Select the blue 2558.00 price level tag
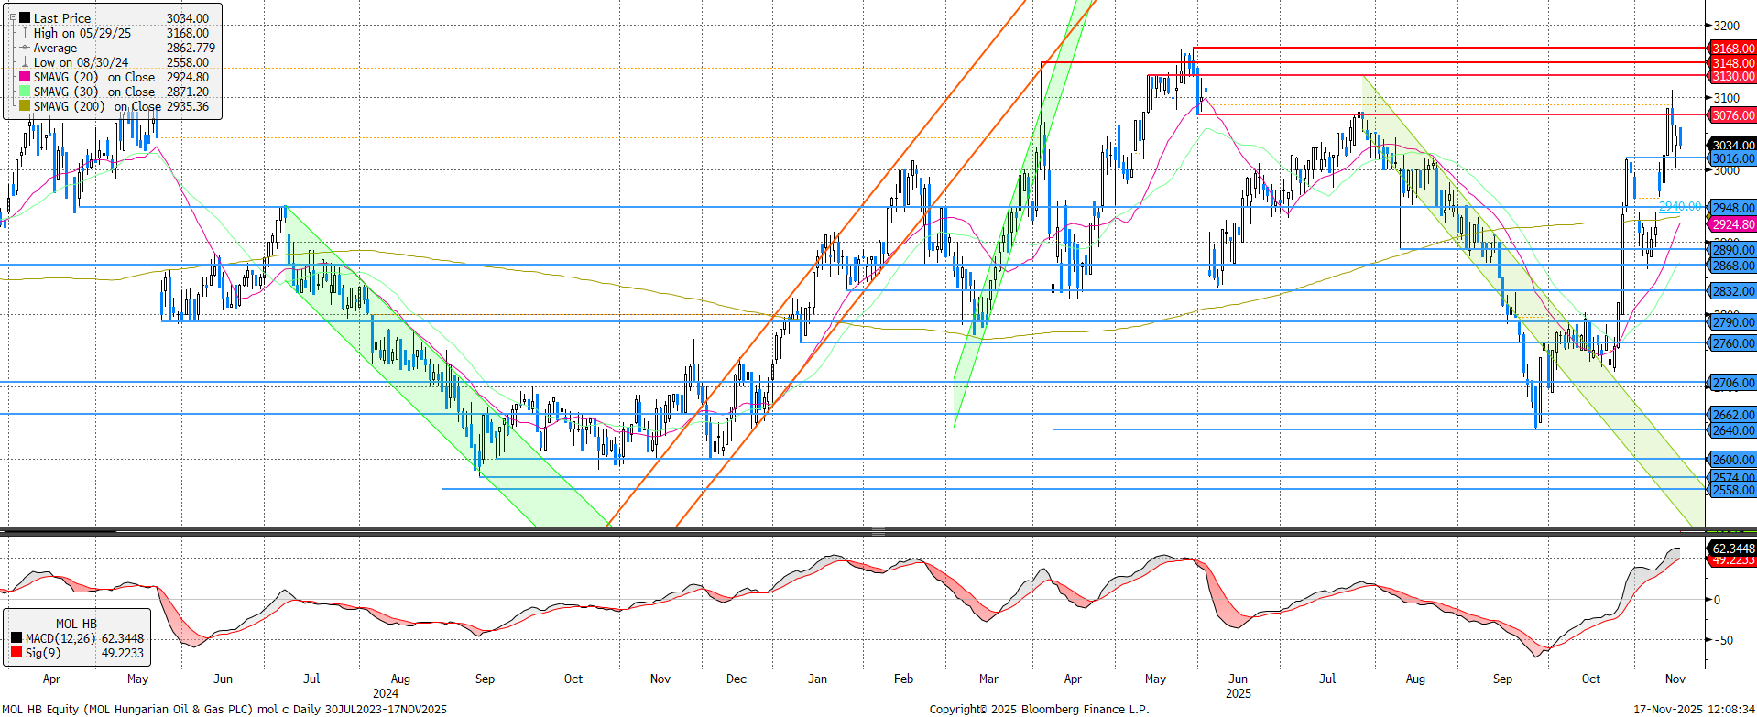Viewport: 1757px width, 717px height. click(1732, 490)
